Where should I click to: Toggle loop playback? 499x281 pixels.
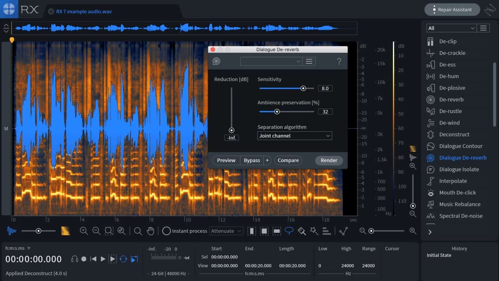pos(123,259)
